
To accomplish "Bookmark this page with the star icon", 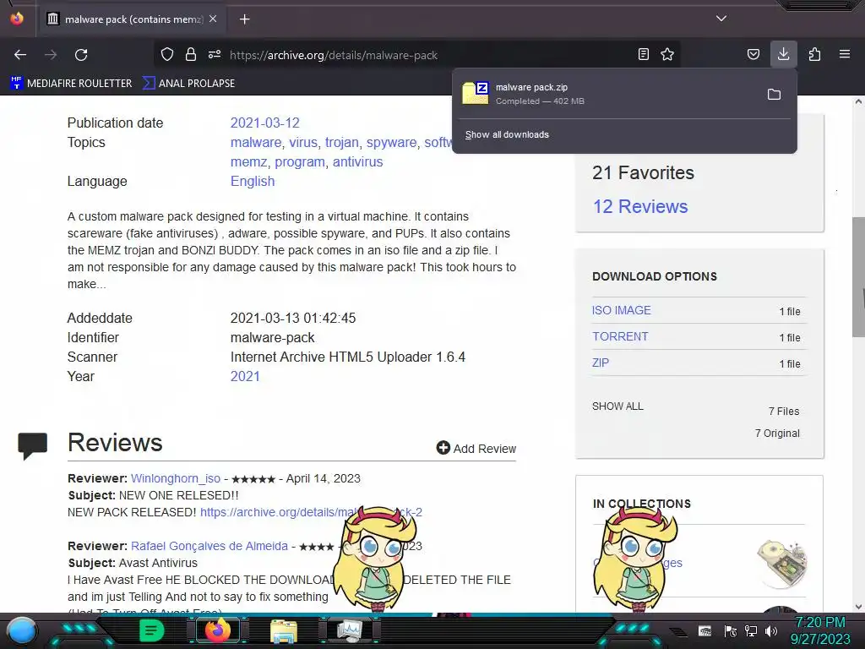I will pos(667,54).
